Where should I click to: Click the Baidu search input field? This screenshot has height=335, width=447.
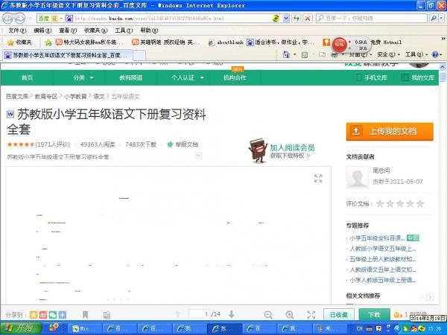click(372, 19)
